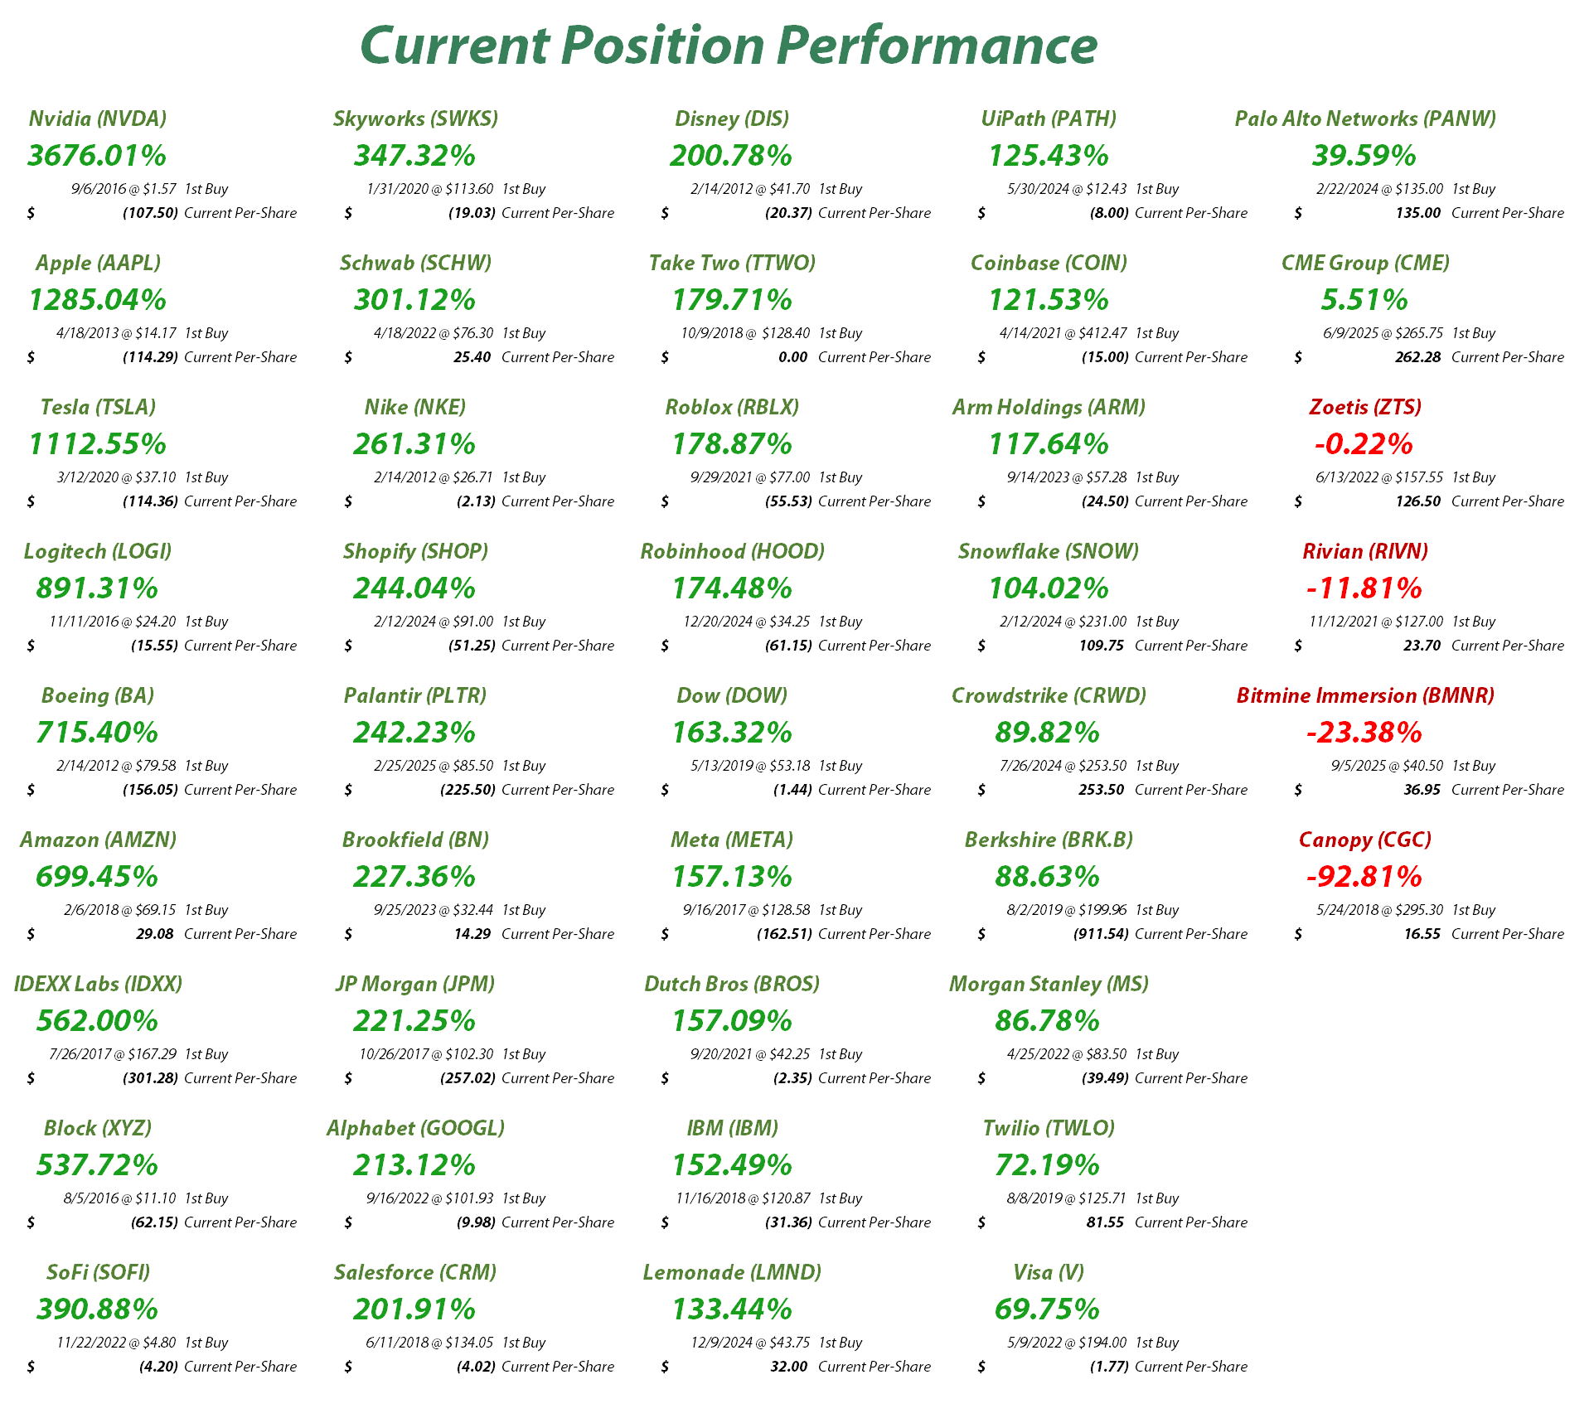
Task: Select the Lemonade (LMND) heading
Action: coord(732,1272)
